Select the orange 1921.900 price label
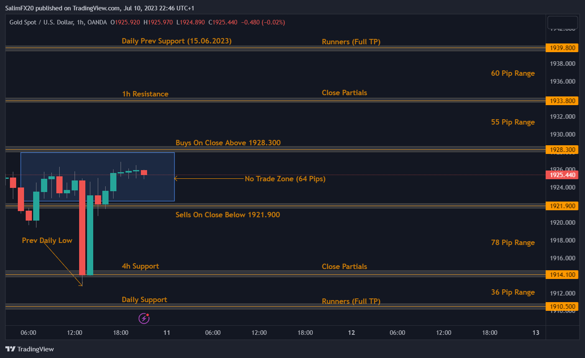 562,206
